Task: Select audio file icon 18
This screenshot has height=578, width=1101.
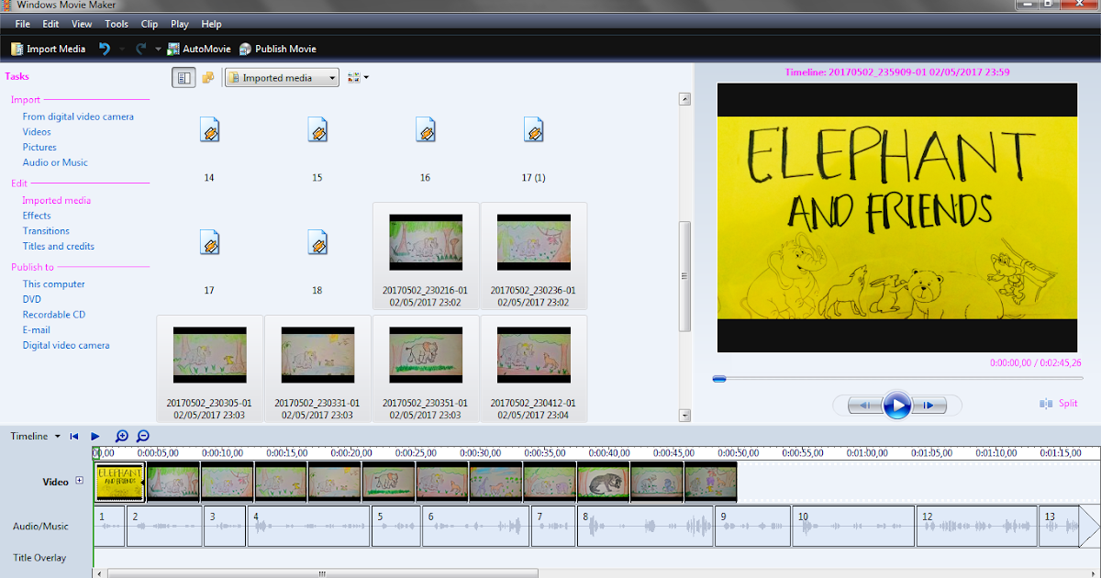Action: click(317, 243)
